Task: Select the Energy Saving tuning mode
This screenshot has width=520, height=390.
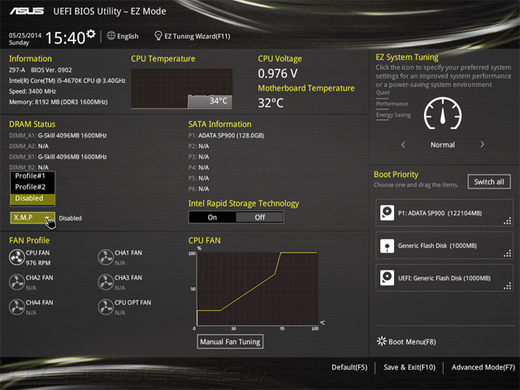Action: 393,115
